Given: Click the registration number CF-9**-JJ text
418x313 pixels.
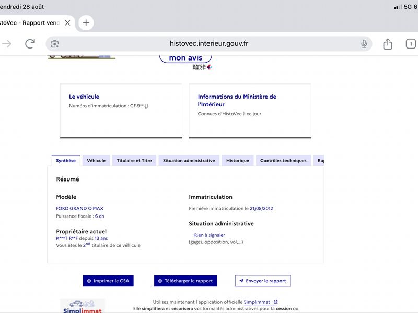Looking at the screenshot, I should 139,106.
